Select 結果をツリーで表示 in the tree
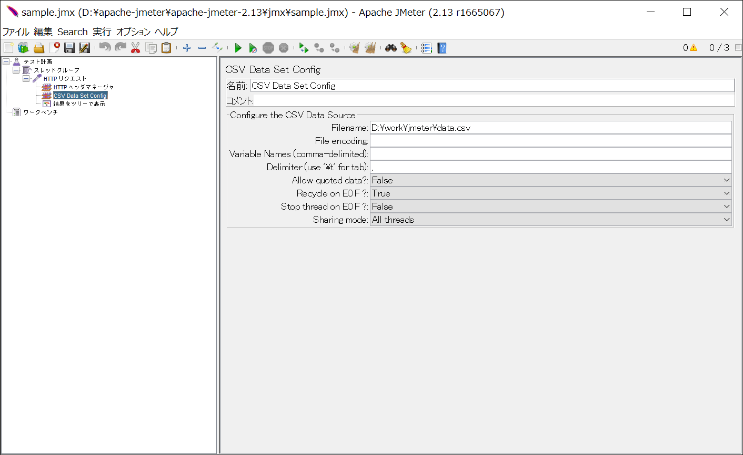Viewport: 743px width, 455px height. coord(79,104)
